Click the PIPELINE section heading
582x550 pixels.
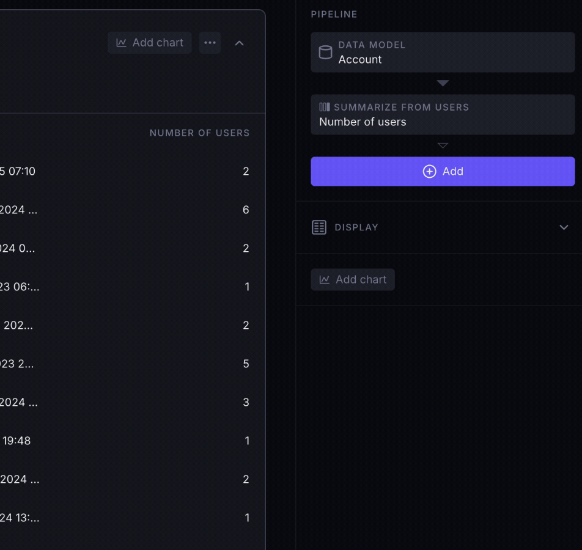pyautogui.click(x=334, y=14)
